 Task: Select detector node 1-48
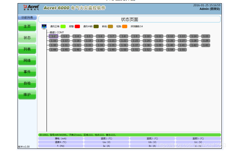(100, 50)
